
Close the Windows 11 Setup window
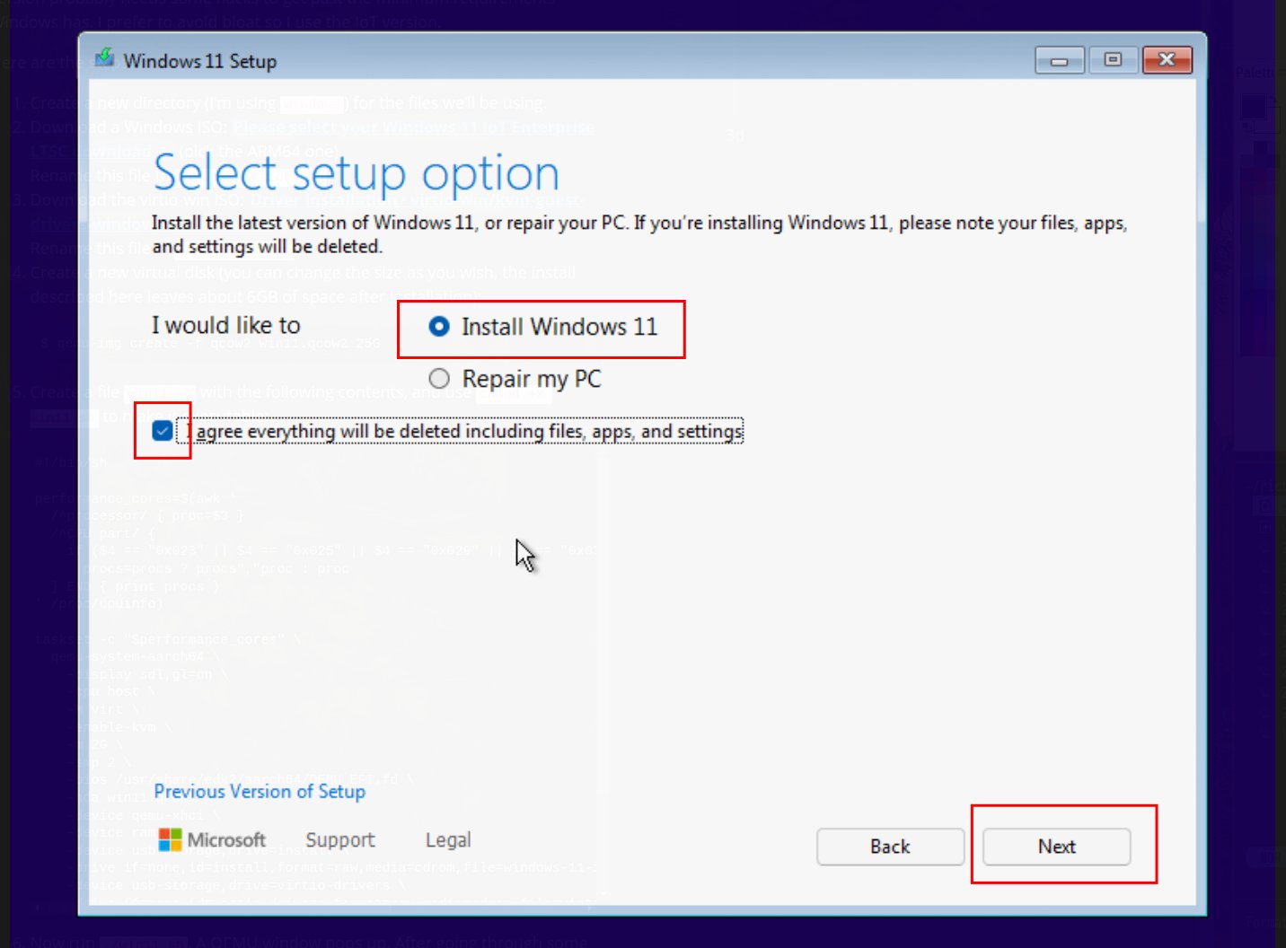tap(1167, 60)
